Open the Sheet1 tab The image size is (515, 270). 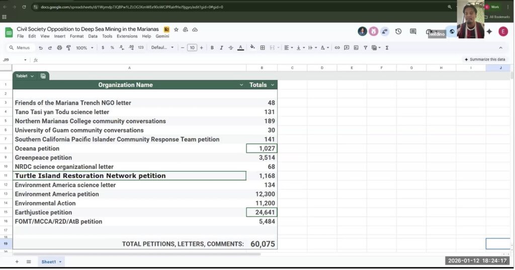(x=49, y=261)
